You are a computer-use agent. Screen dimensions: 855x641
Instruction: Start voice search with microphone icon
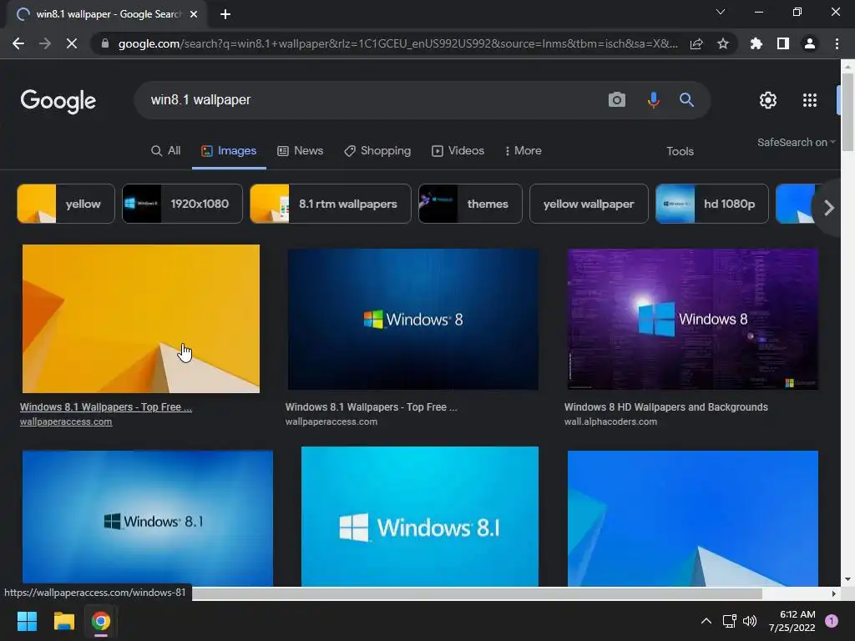point(653,100)
